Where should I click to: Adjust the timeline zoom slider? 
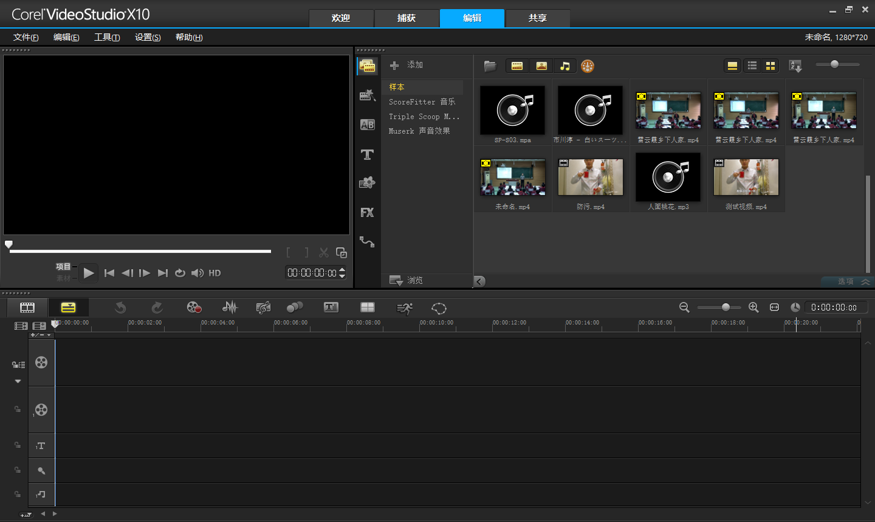(719, 307)
